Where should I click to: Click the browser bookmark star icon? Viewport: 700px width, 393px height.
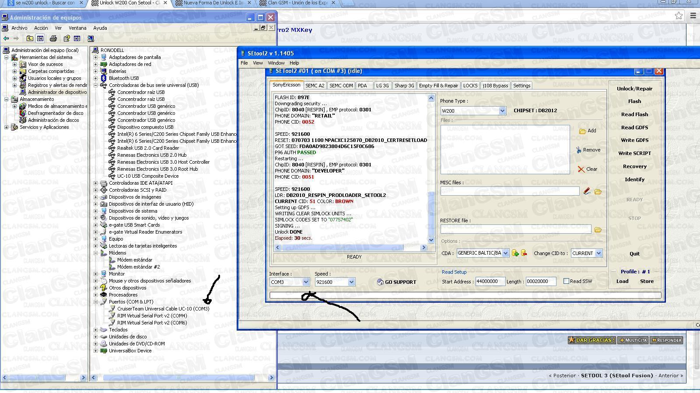[x=679, y=15]
